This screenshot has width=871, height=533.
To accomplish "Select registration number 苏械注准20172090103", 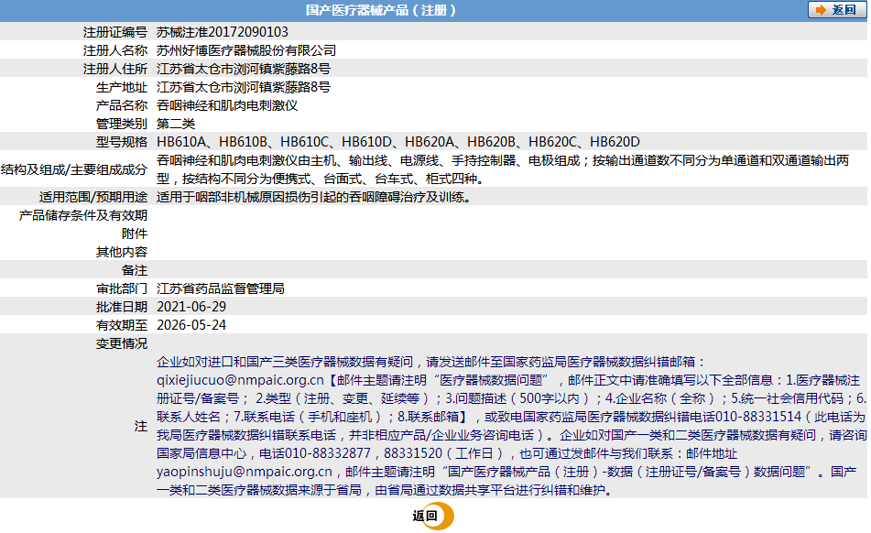I will tap(223, 32).
